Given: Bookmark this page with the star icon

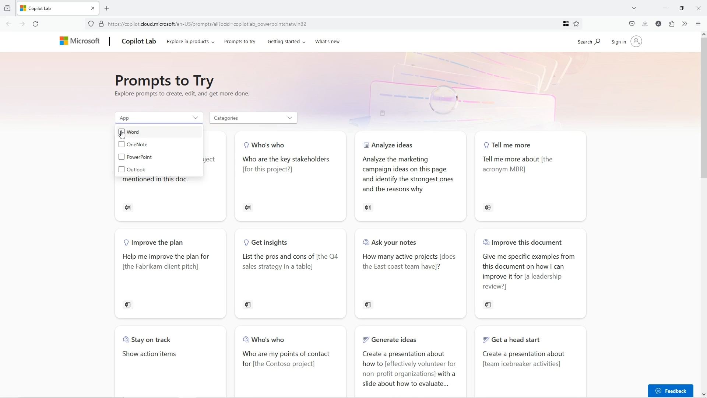Looking at the screenshot, I should point(577,24).
